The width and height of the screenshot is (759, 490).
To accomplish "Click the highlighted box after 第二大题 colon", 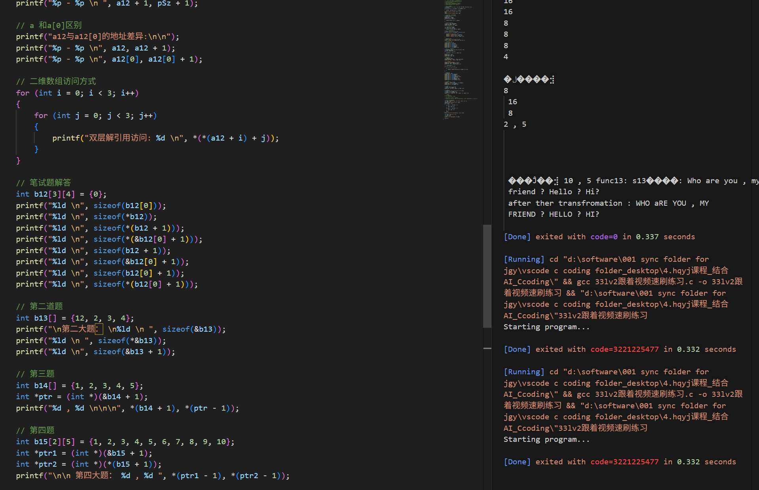I will tap(99, 329).
